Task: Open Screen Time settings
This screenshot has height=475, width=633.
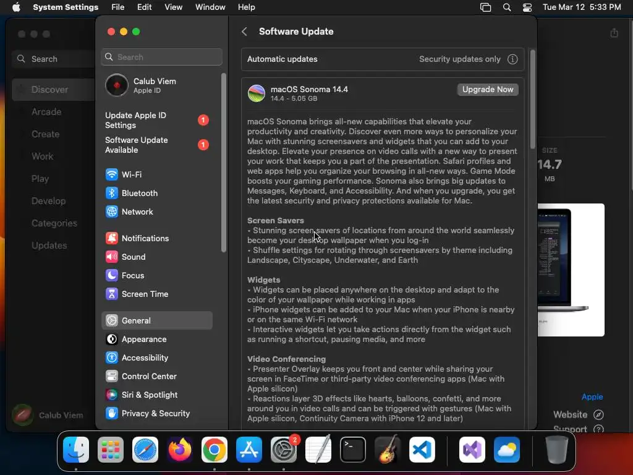Action: click(x=156, y=294)
